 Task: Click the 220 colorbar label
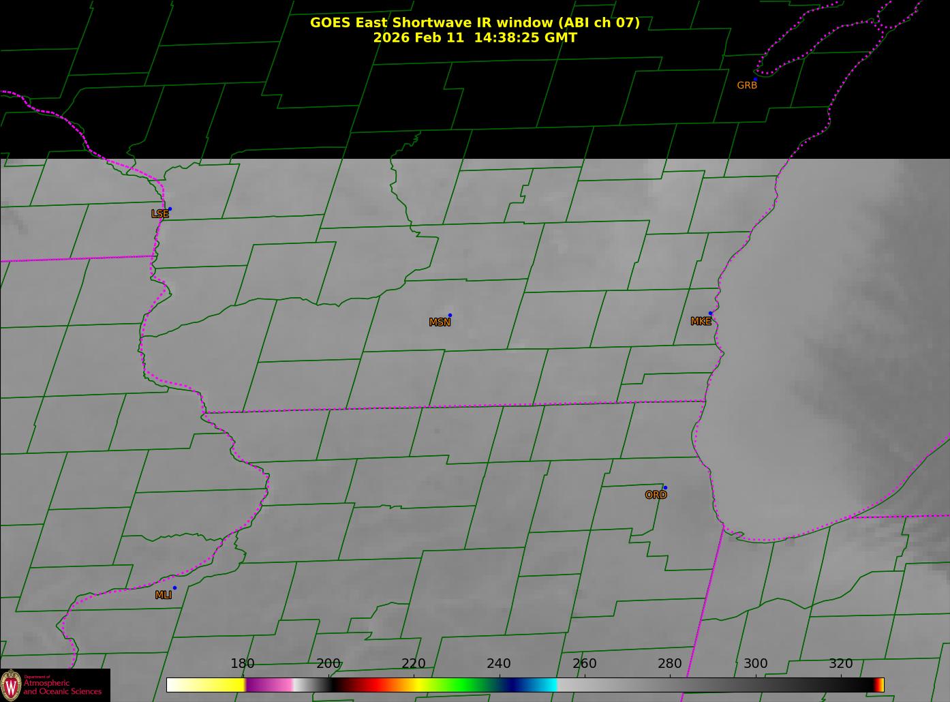pos(413,663)
